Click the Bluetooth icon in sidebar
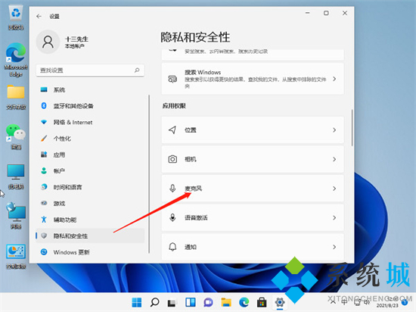This screenshot has height=312, width=416. tap(44, 106)
